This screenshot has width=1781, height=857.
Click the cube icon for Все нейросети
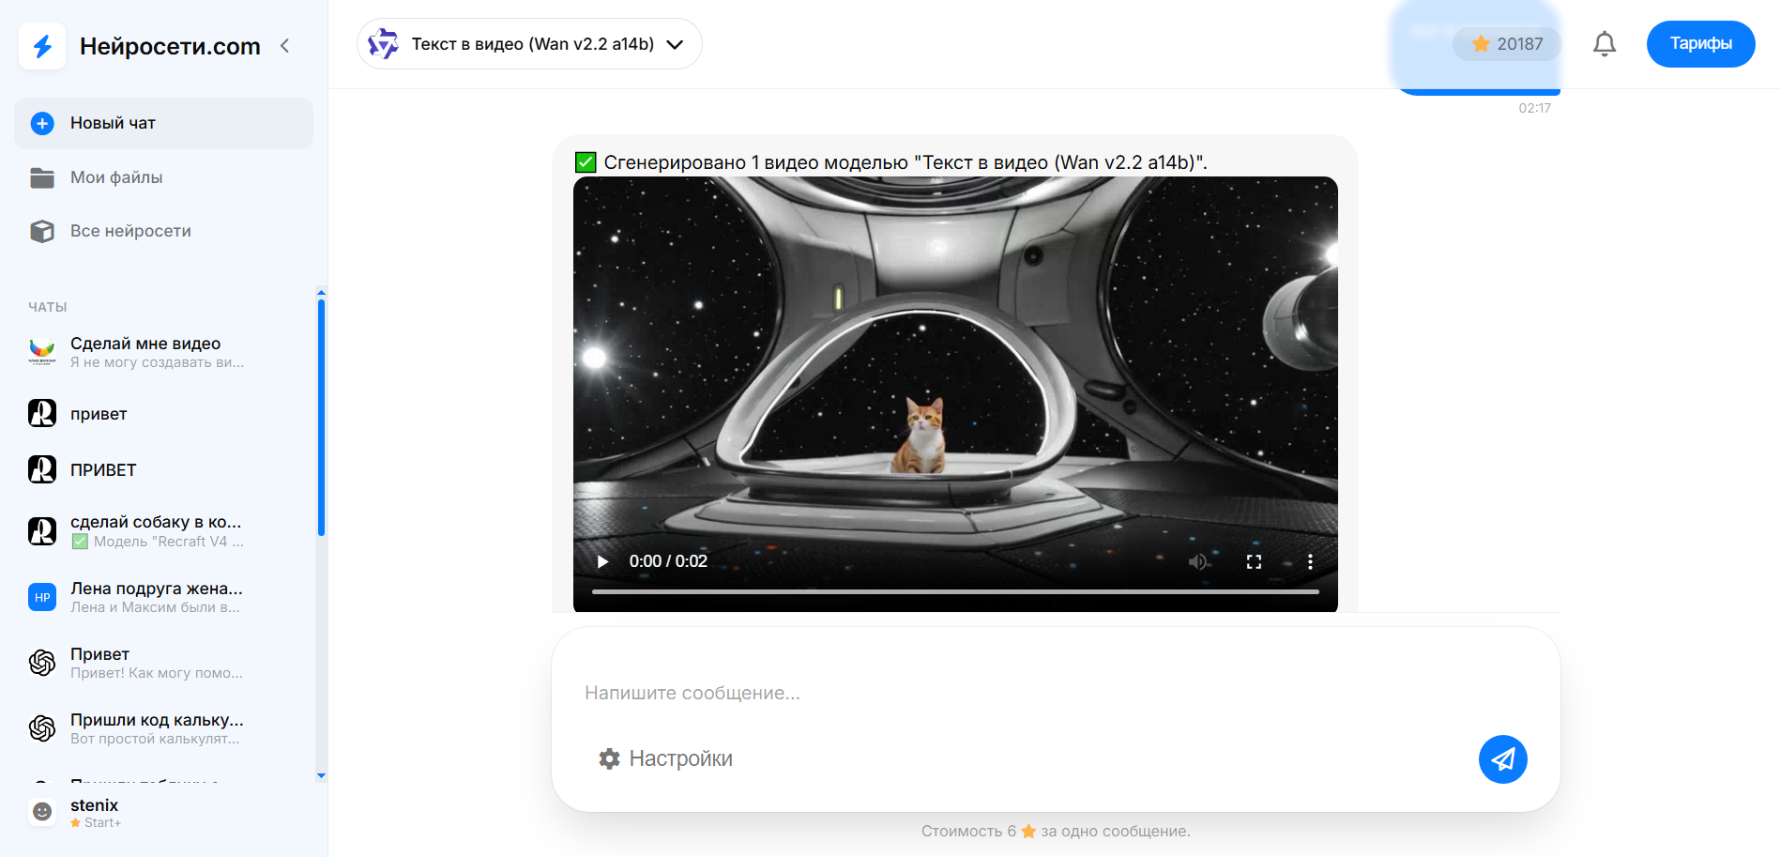pyautogui.click(x=42, y=231)
